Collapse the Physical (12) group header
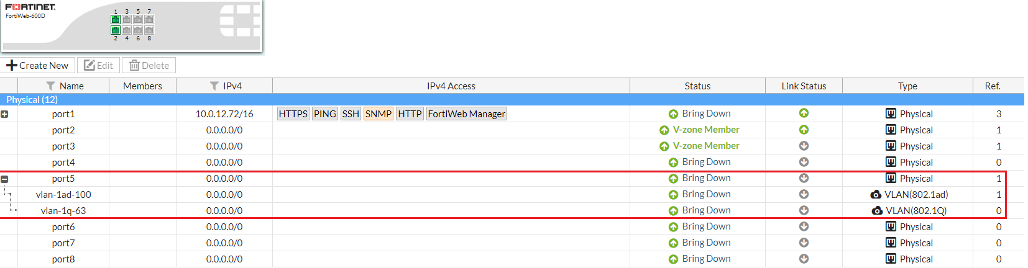The image size is (1028, 268). click(x=32, y=100)
